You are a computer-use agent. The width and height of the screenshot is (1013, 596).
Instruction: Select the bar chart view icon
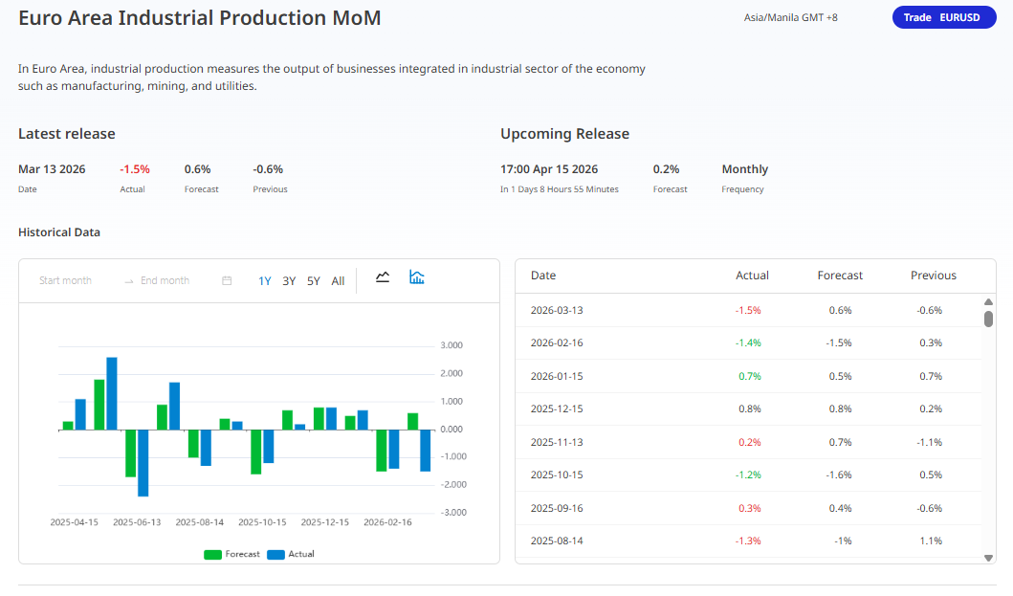(417, 277)
